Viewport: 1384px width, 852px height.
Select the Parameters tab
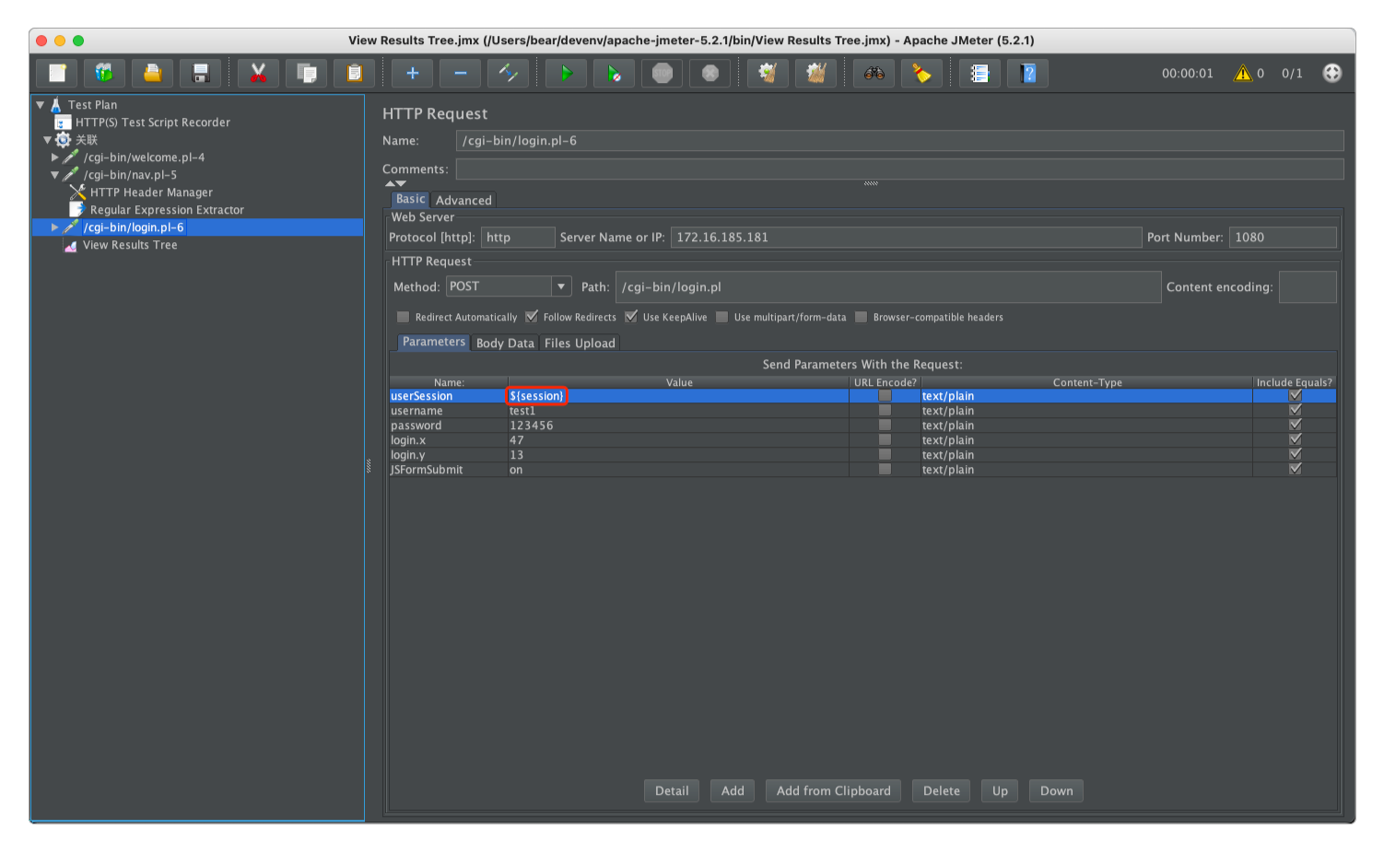pyautogui.click(x=434, y=342)
